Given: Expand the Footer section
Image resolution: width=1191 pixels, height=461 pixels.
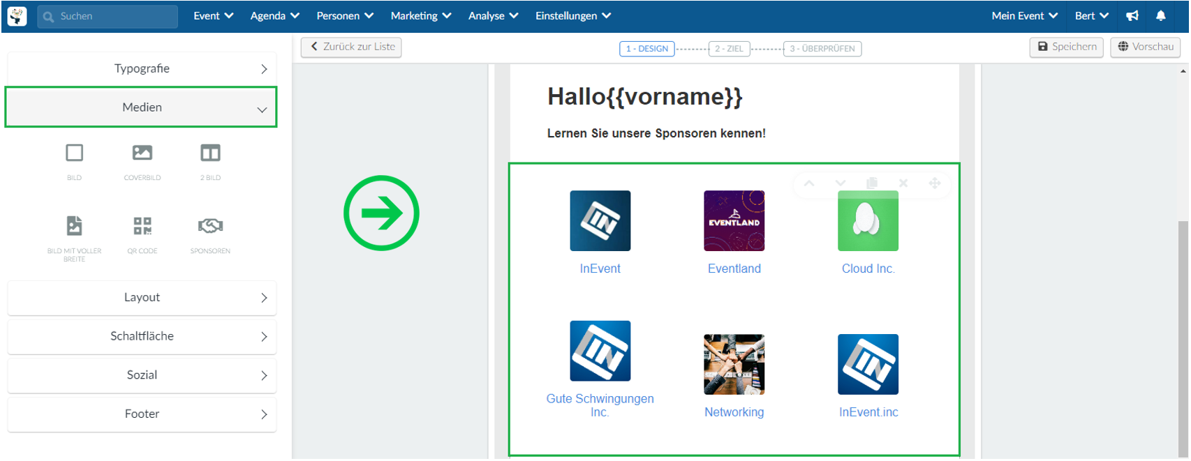Looking at the screenshot, I should coord(142,414).
